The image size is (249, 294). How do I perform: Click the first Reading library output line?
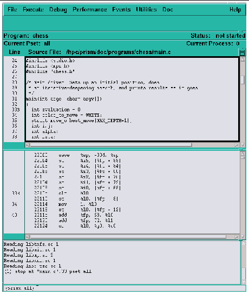pyautogui.click(x=31, y=244)
